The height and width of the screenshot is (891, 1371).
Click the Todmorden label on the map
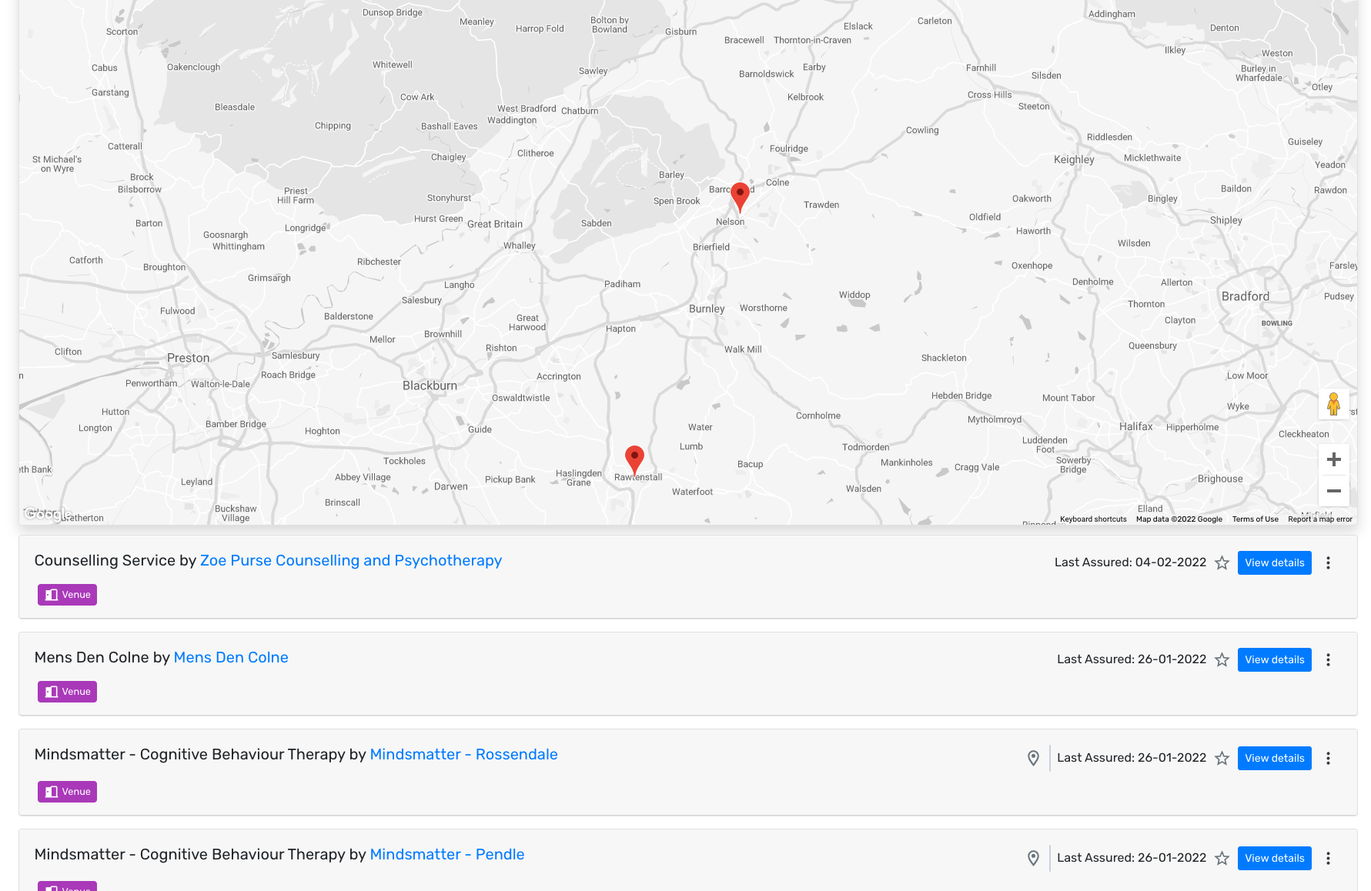pyautogui.click(x=865, y=447)
